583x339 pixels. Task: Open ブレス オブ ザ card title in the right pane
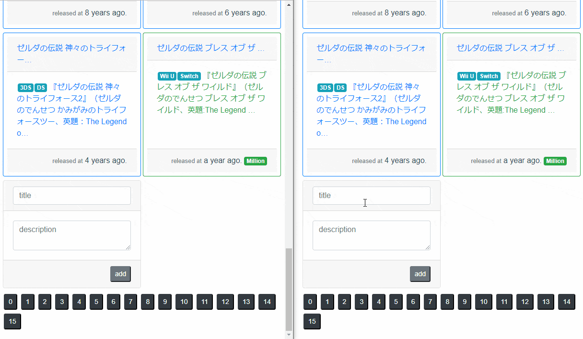(x=510, y=48)
